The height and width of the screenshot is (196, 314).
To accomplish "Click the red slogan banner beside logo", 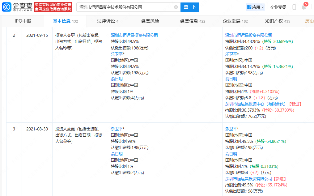I will [x=53, y=7].
